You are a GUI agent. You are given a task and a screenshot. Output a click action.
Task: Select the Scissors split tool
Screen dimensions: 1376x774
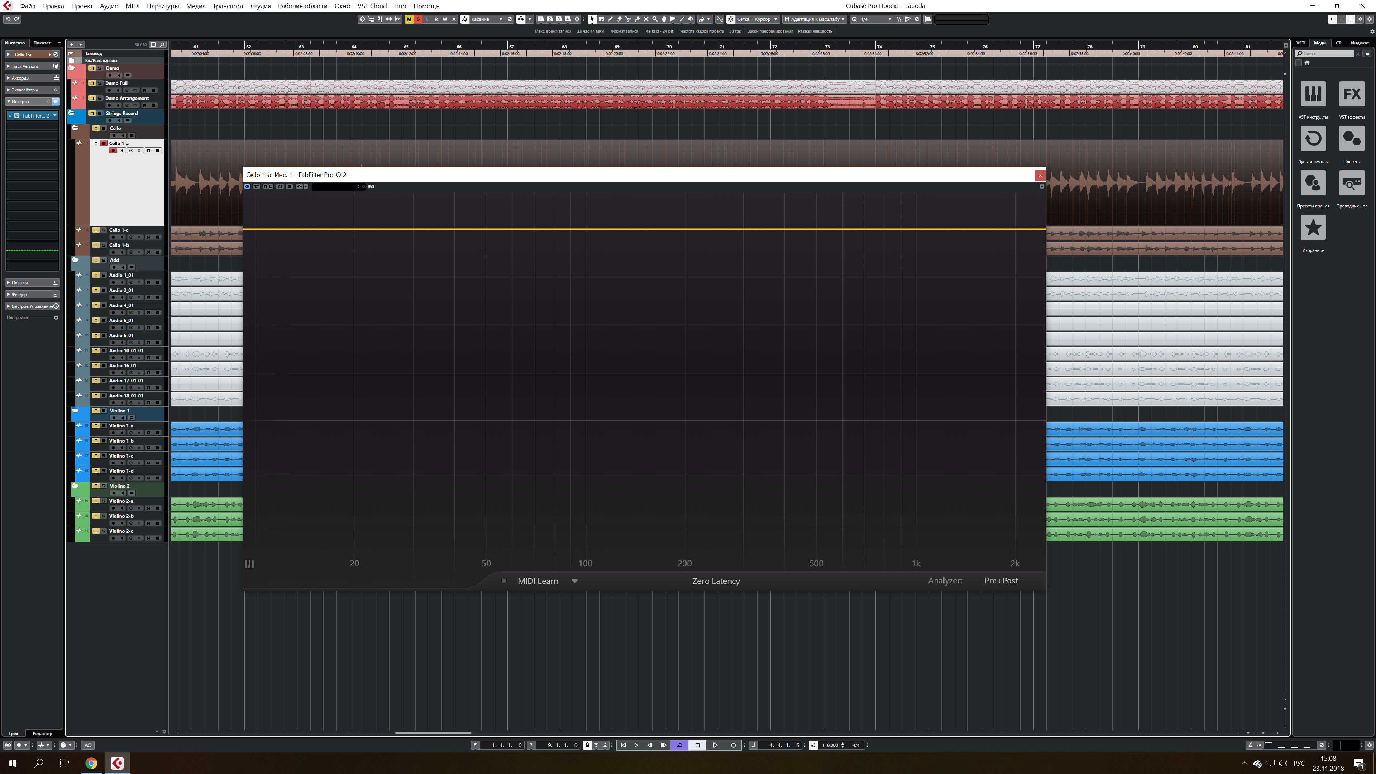pyautogui.click(x=628, y=19)
